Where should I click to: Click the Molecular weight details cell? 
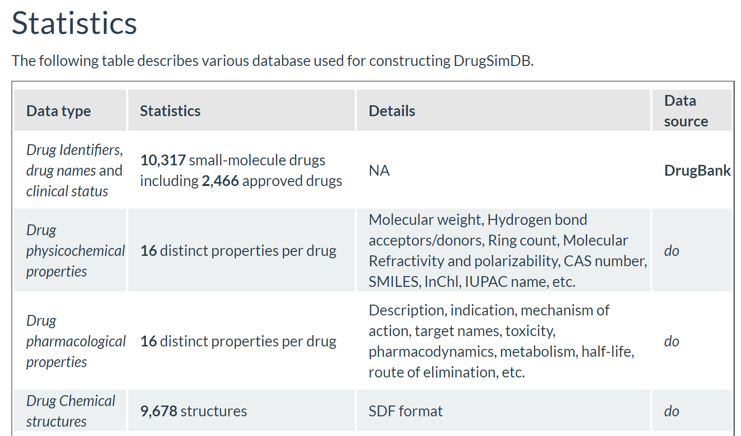[503, 250]
